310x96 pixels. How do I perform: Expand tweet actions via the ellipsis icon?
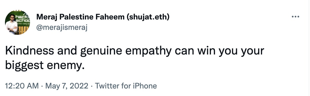pyautogui.click(x=295, y=17)
